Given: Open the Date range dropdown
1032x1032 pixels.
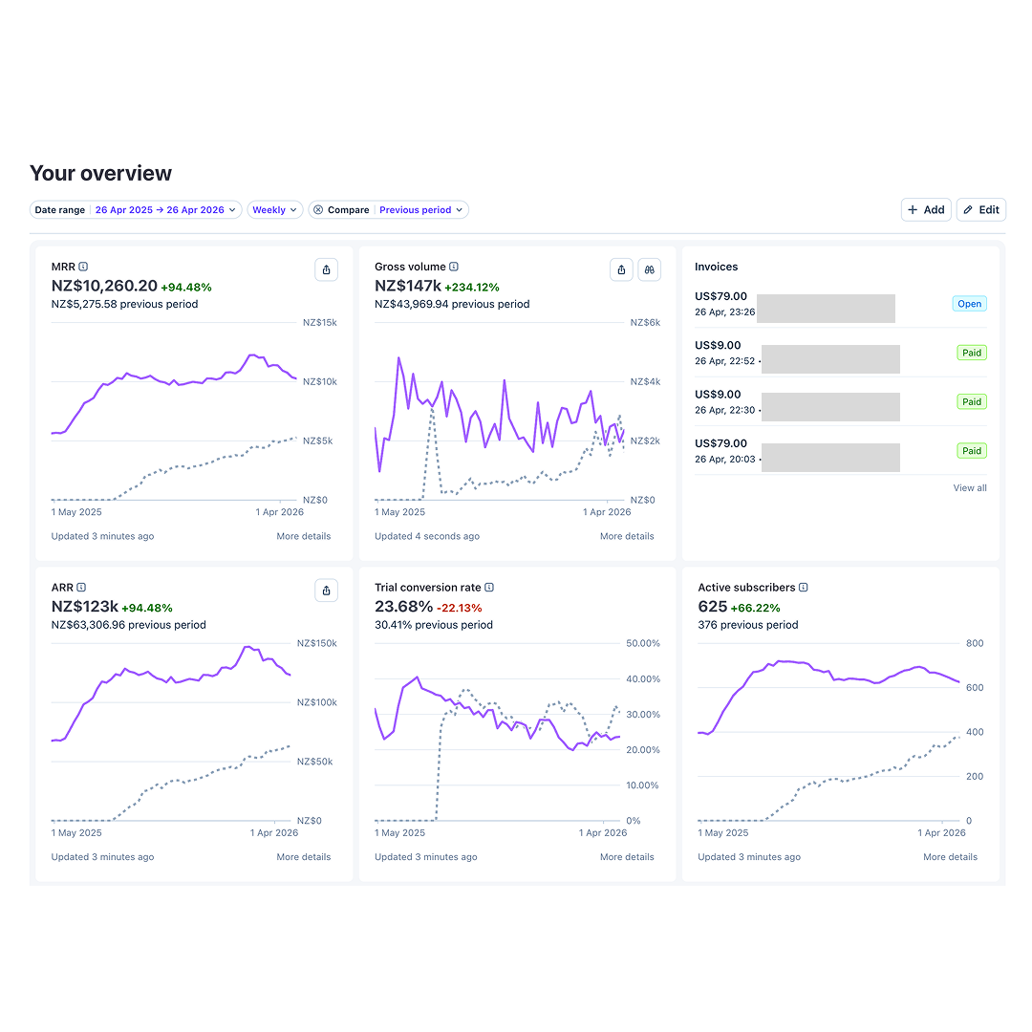Looking at the screenshot, I should click(136, 210).
